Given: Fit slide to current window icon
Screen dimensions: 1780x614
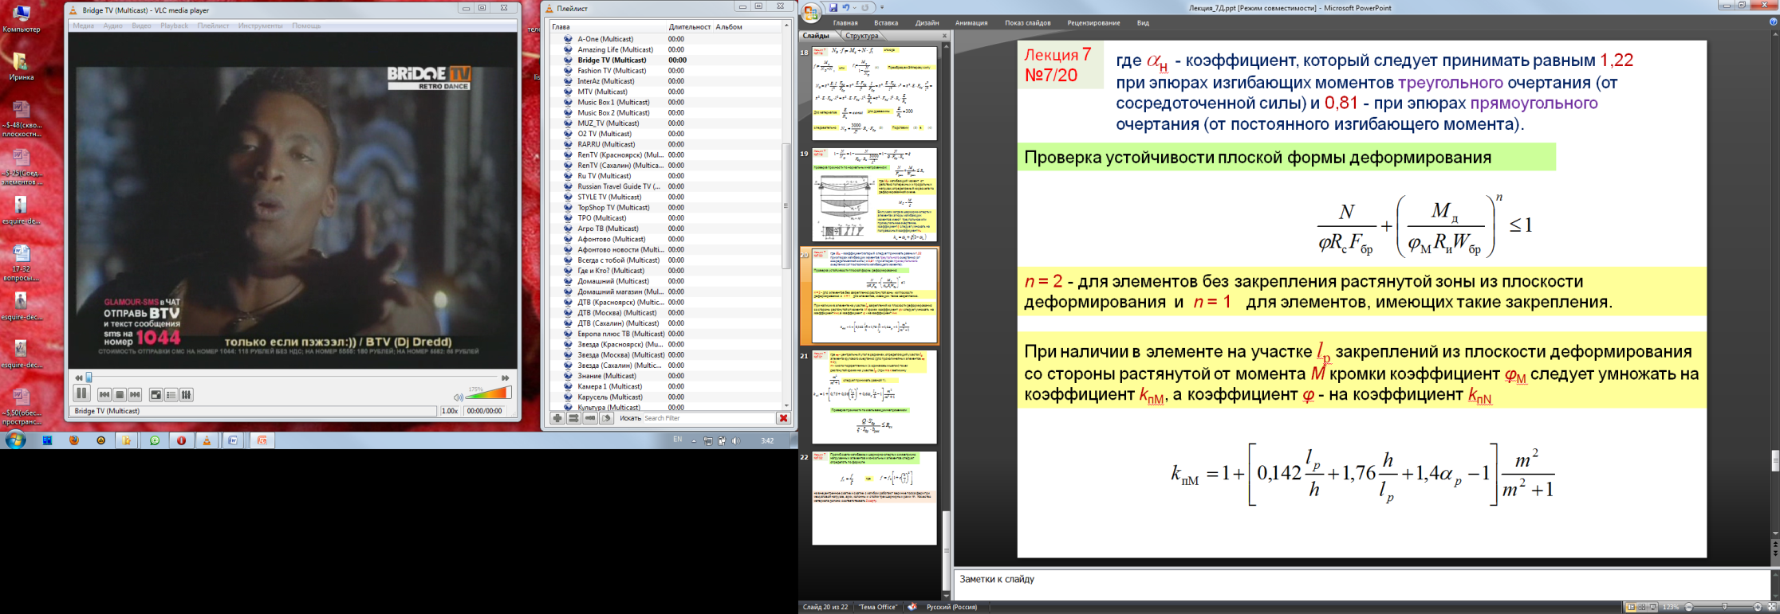Looking at the screenshot, I should [x=1772, y=607].
